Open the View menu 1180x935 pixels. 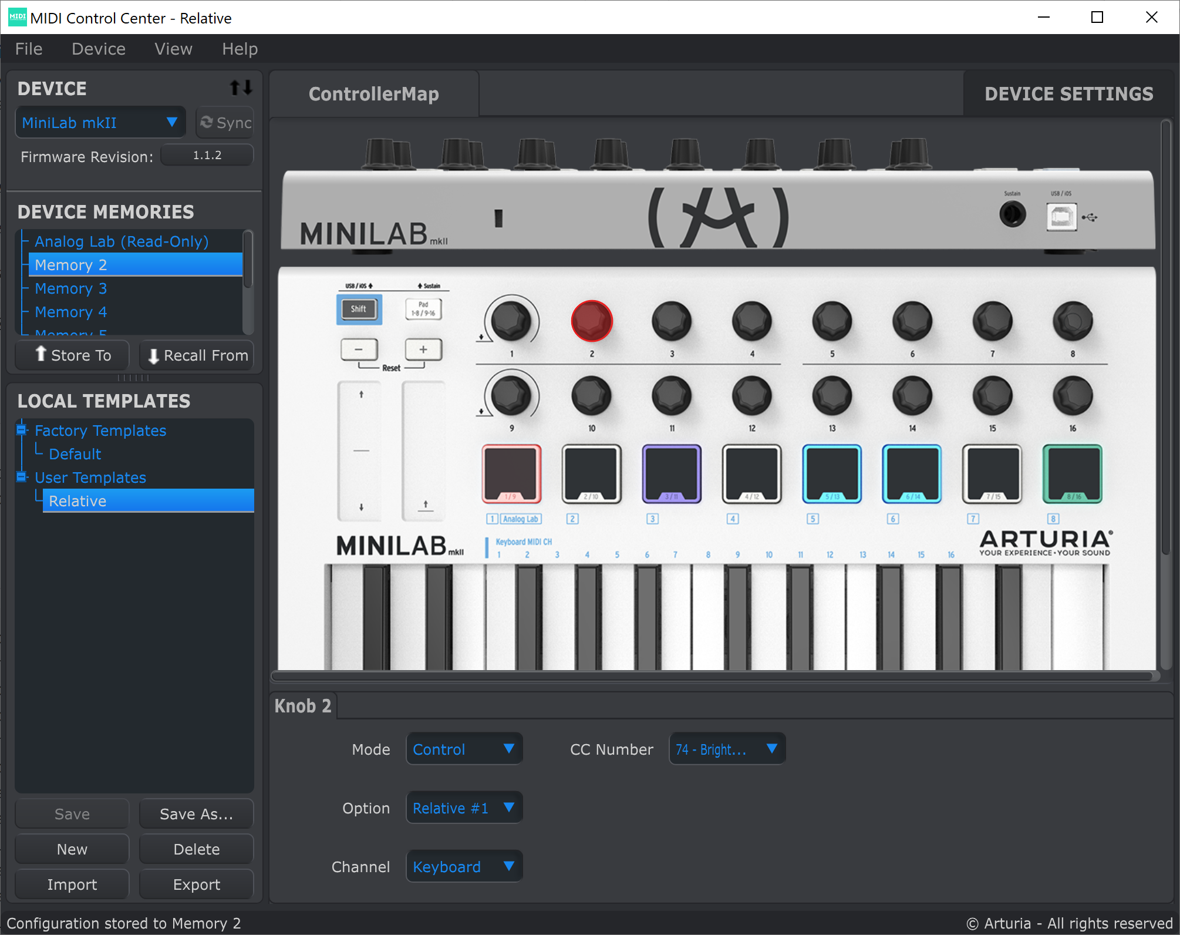click(x=173, y=49)
